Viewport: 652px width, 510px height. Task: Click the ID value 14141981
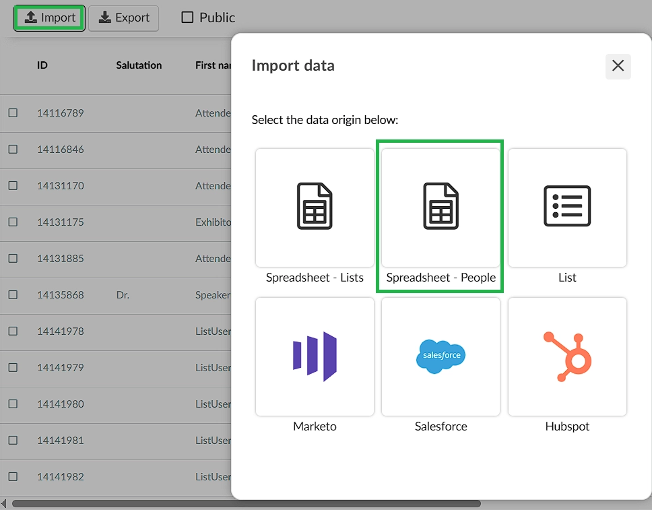(x=61, y=441)
